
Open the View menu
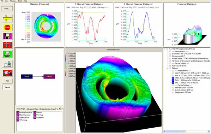coord(7,1)
